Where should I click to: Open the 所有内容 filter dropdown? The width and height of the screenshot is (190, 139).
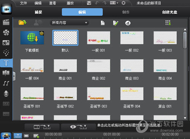(69, 23)
